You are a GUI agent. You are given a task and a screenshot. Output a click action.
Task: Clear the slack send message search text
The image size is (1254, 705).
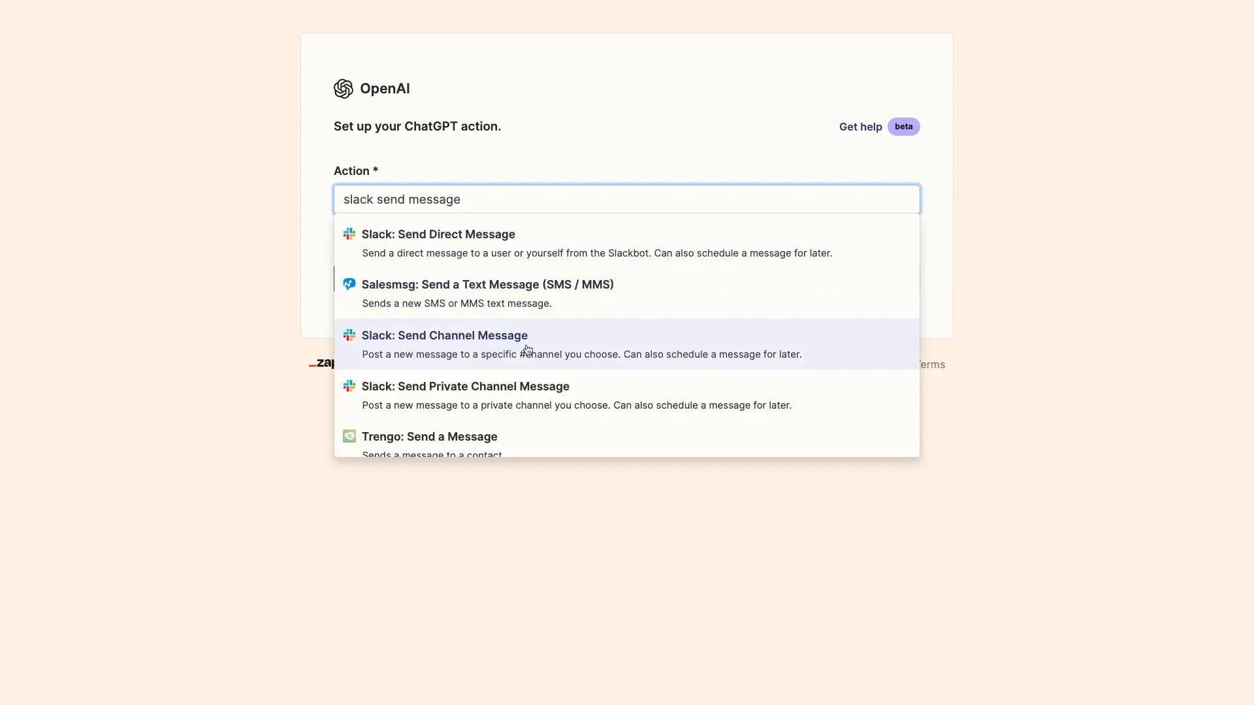pos(402,199)
